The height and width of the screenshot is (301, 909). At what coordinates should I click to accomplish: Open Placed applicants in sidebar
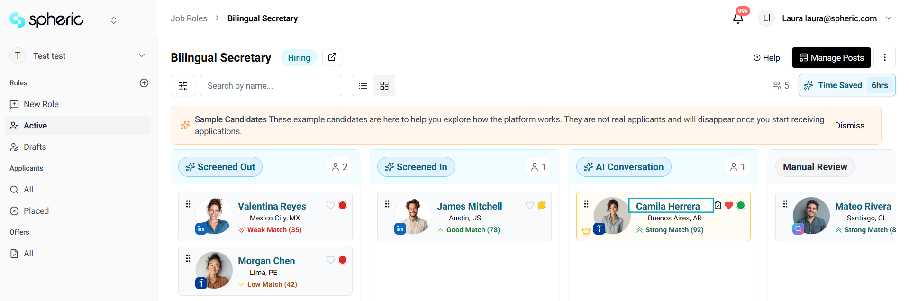pyautogui.click(x=36, y=211)
